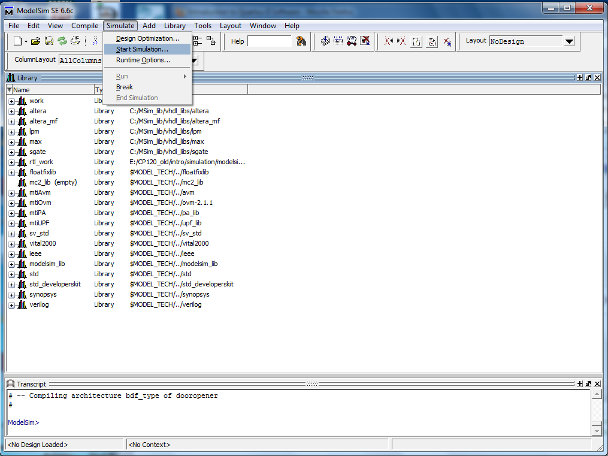Click the green Reload arrows icon

62,41
